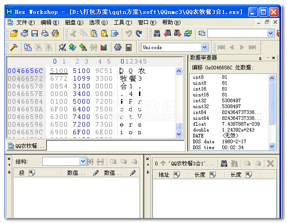Click hex bytes 5100 at offset 0046656C
Image resolution: width=287 pixels, height=223 pixels.
(x=59, y=71)
